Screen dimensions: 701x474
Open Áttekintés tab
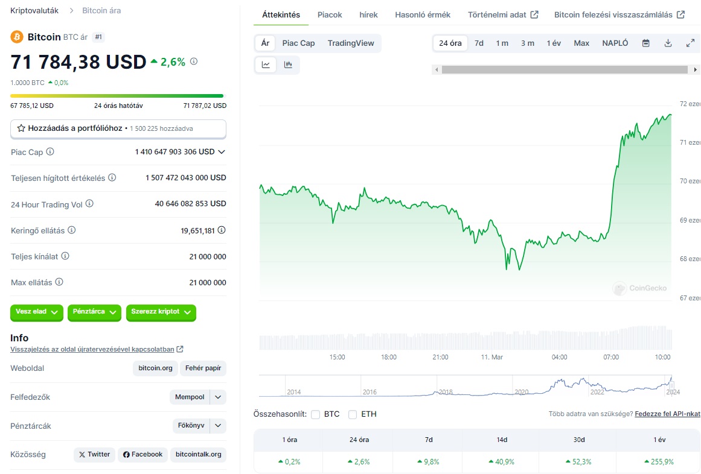coord(281,14)
